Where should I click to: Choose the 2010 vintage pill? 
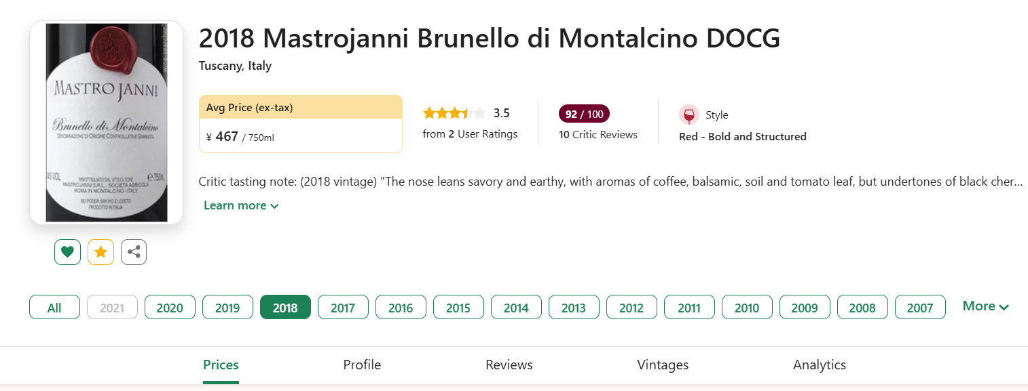(747, 308)
